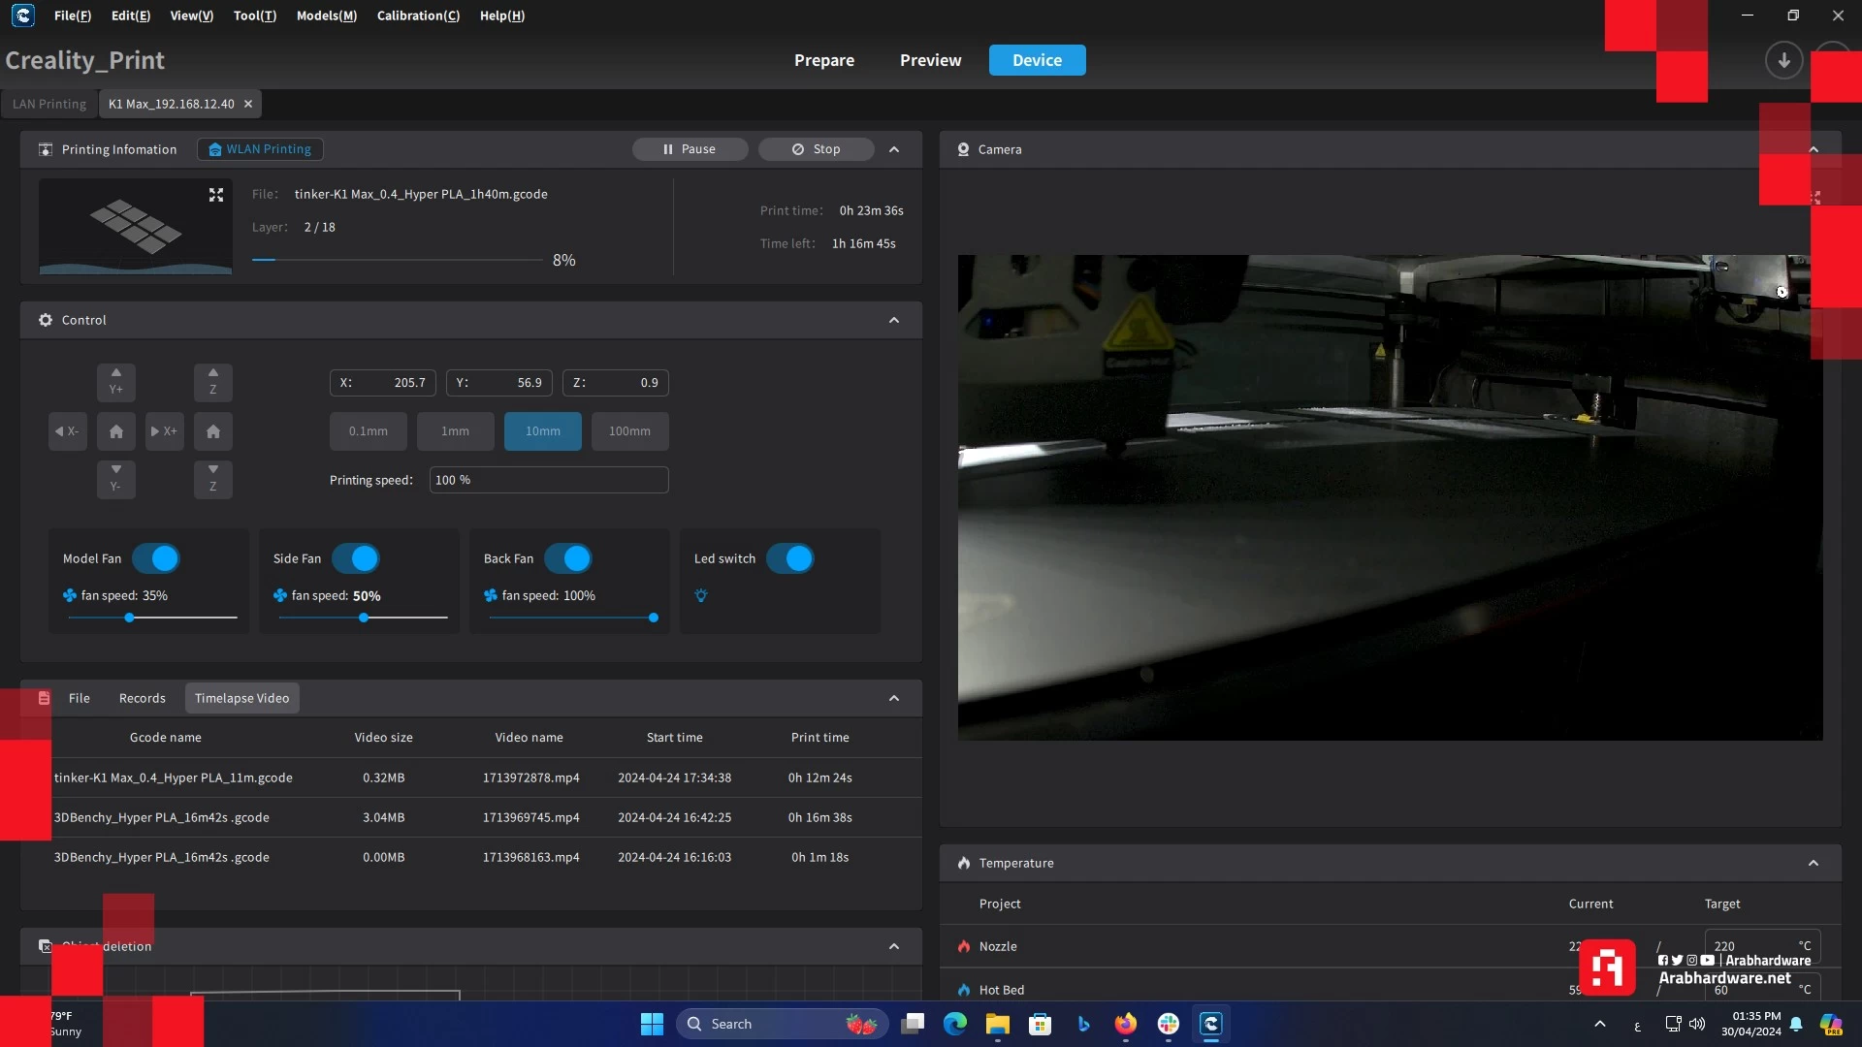Switch to the Preview tab
This screenshot has width=1862, height=1047.
point(931,60)
